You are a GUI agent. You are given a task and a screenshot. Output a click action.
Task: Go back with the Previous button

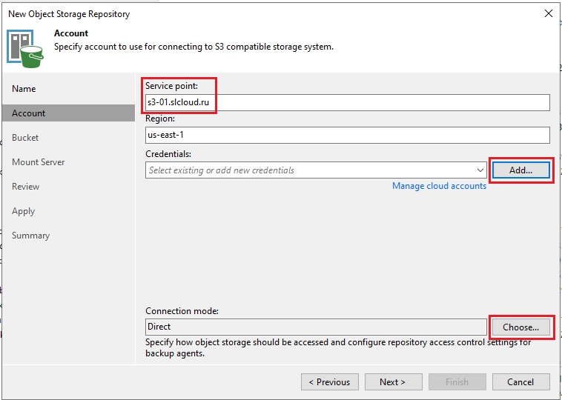pyautogui.click(x=330, y=382)
